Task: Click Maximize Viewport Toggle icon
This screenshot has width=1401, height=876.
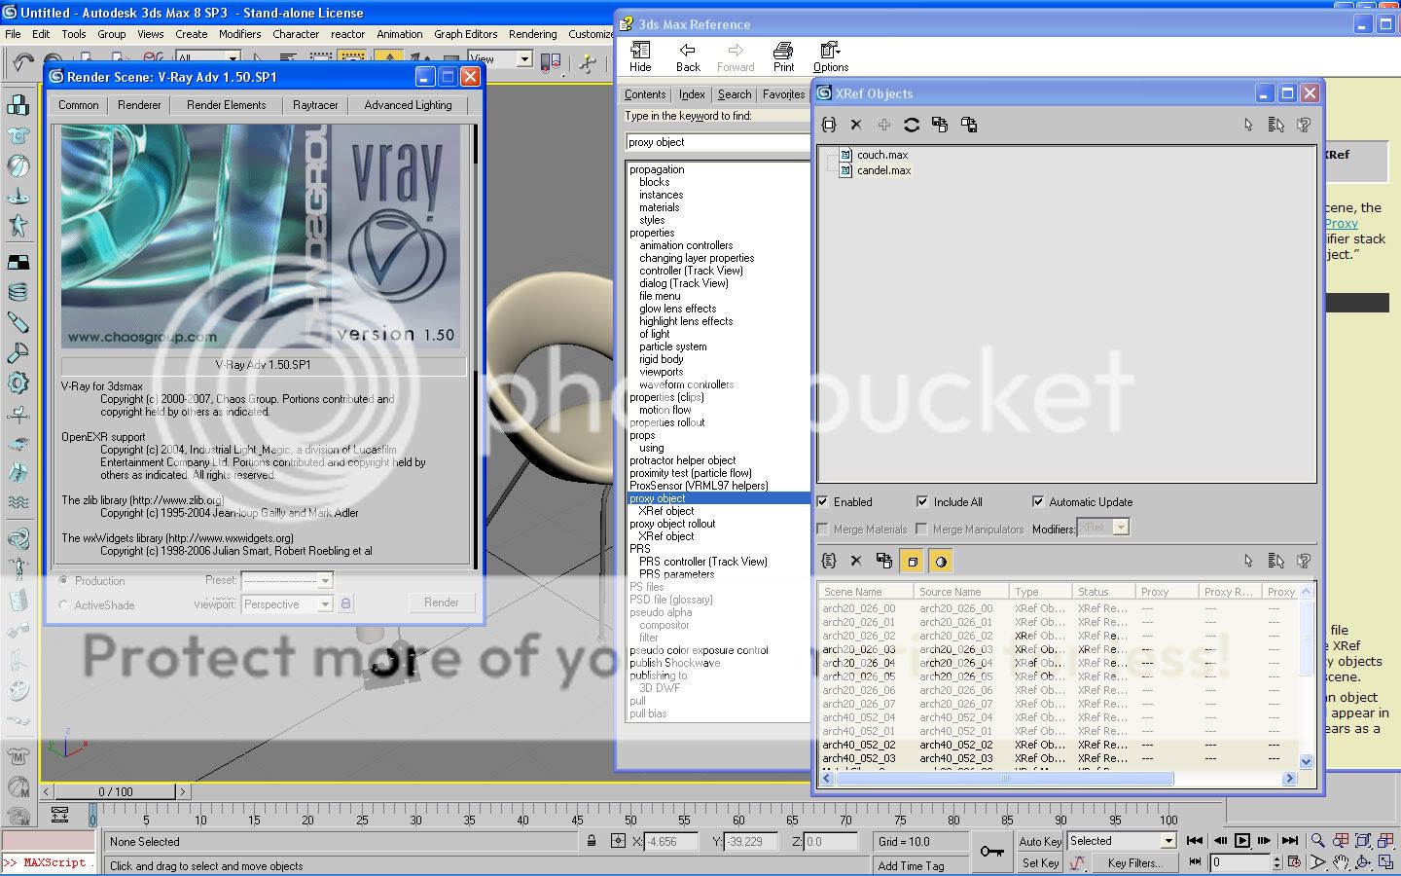Action: click(x=1386, y=862)
